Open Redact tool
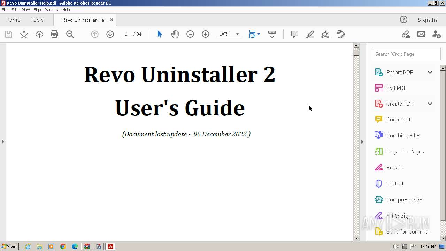 coord(394,167)
